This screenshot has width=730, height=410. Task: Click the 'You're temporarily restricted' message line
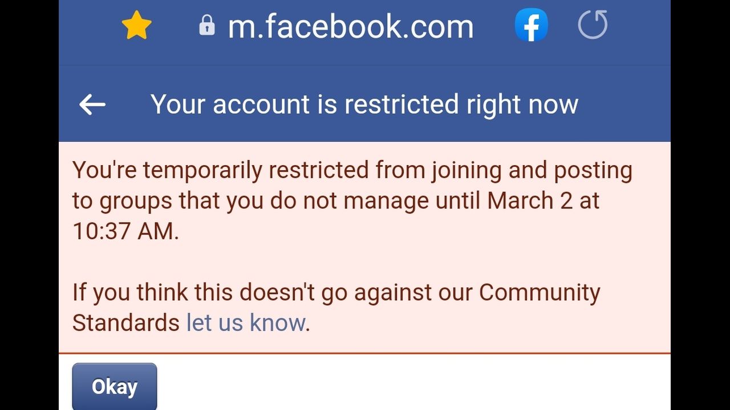click(x=222, y=170)
